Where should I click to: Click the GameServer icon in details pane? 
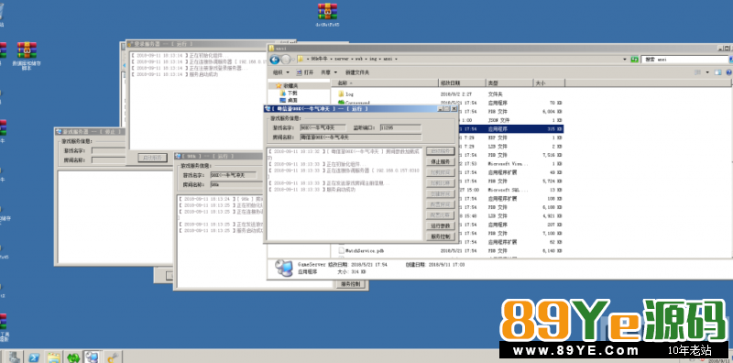tap(283, 268)
